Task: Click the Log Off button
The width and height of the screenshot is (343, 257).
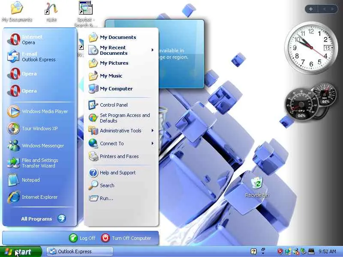Action: click(x=82, y=238)
